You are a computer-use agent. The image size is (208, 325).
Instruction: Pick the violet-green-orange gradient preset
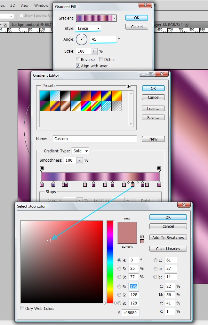point(45,106)
